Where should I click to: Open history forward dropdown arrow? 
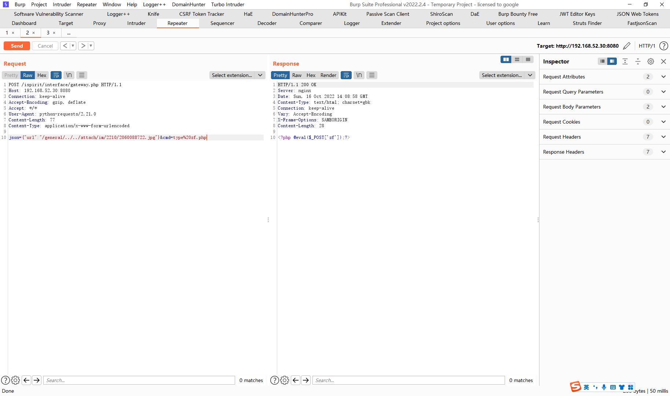tap(91, 46)
